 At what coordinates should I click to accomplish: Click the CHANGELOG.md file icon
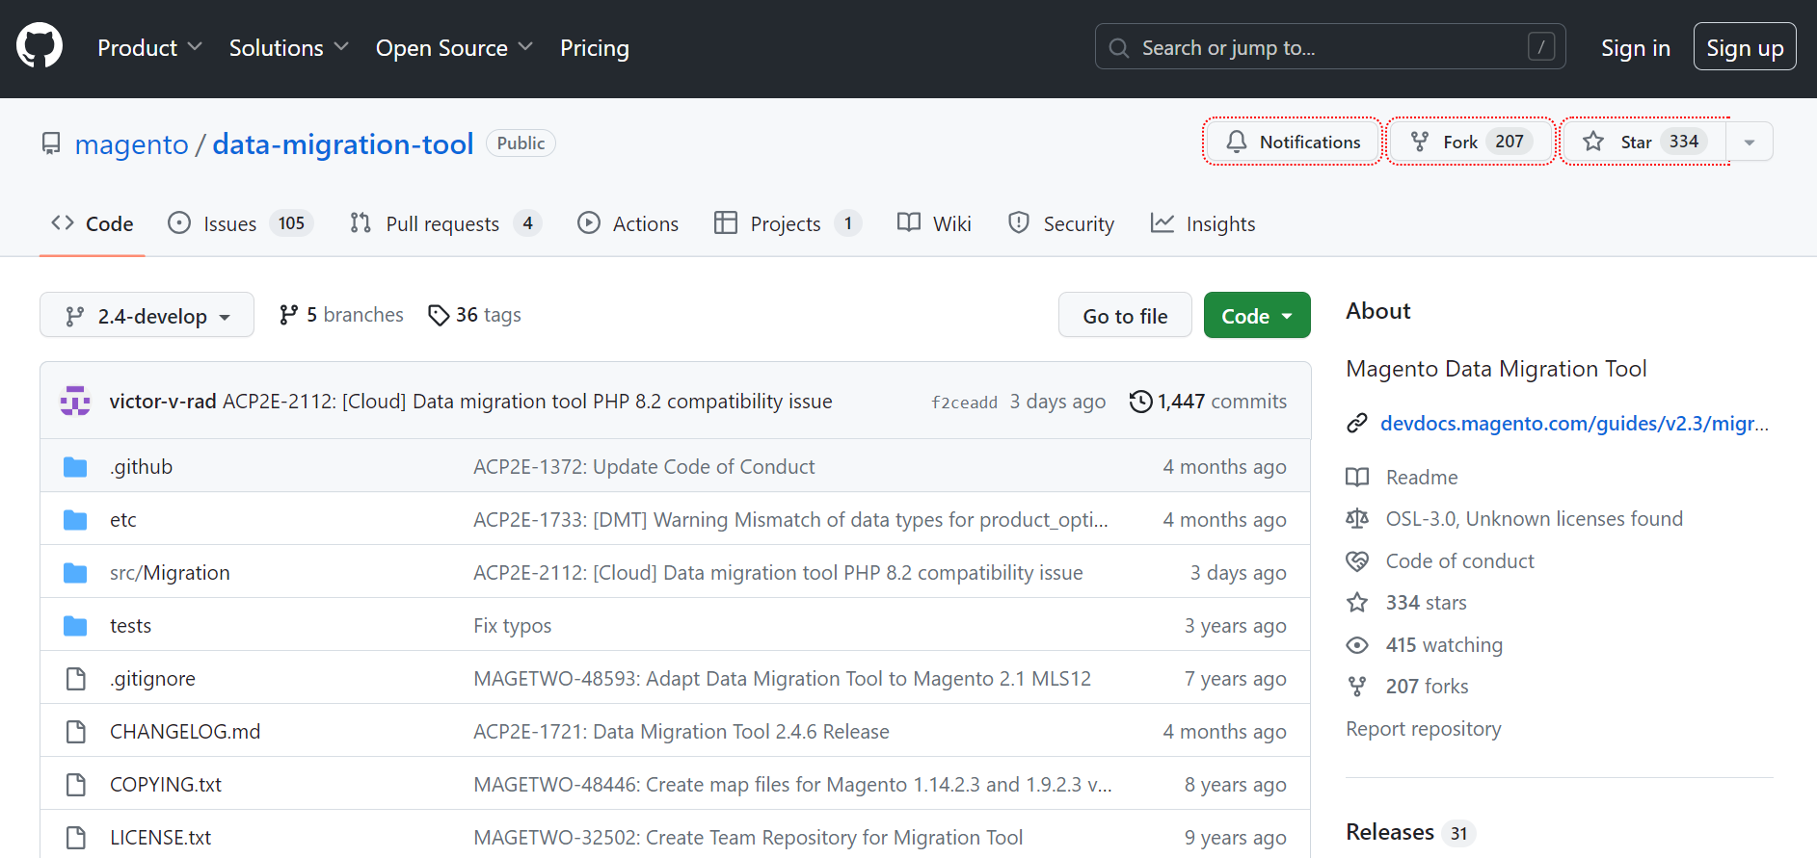click(x=75, y=732)
